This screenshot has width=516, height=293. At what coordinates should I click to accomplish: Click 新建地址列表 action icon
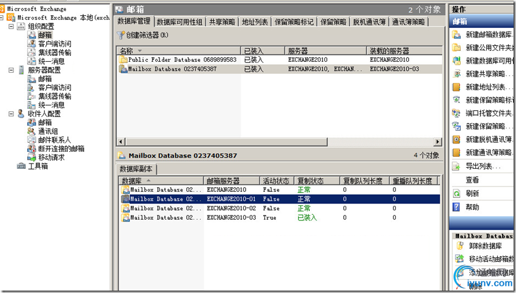(457, 87)
